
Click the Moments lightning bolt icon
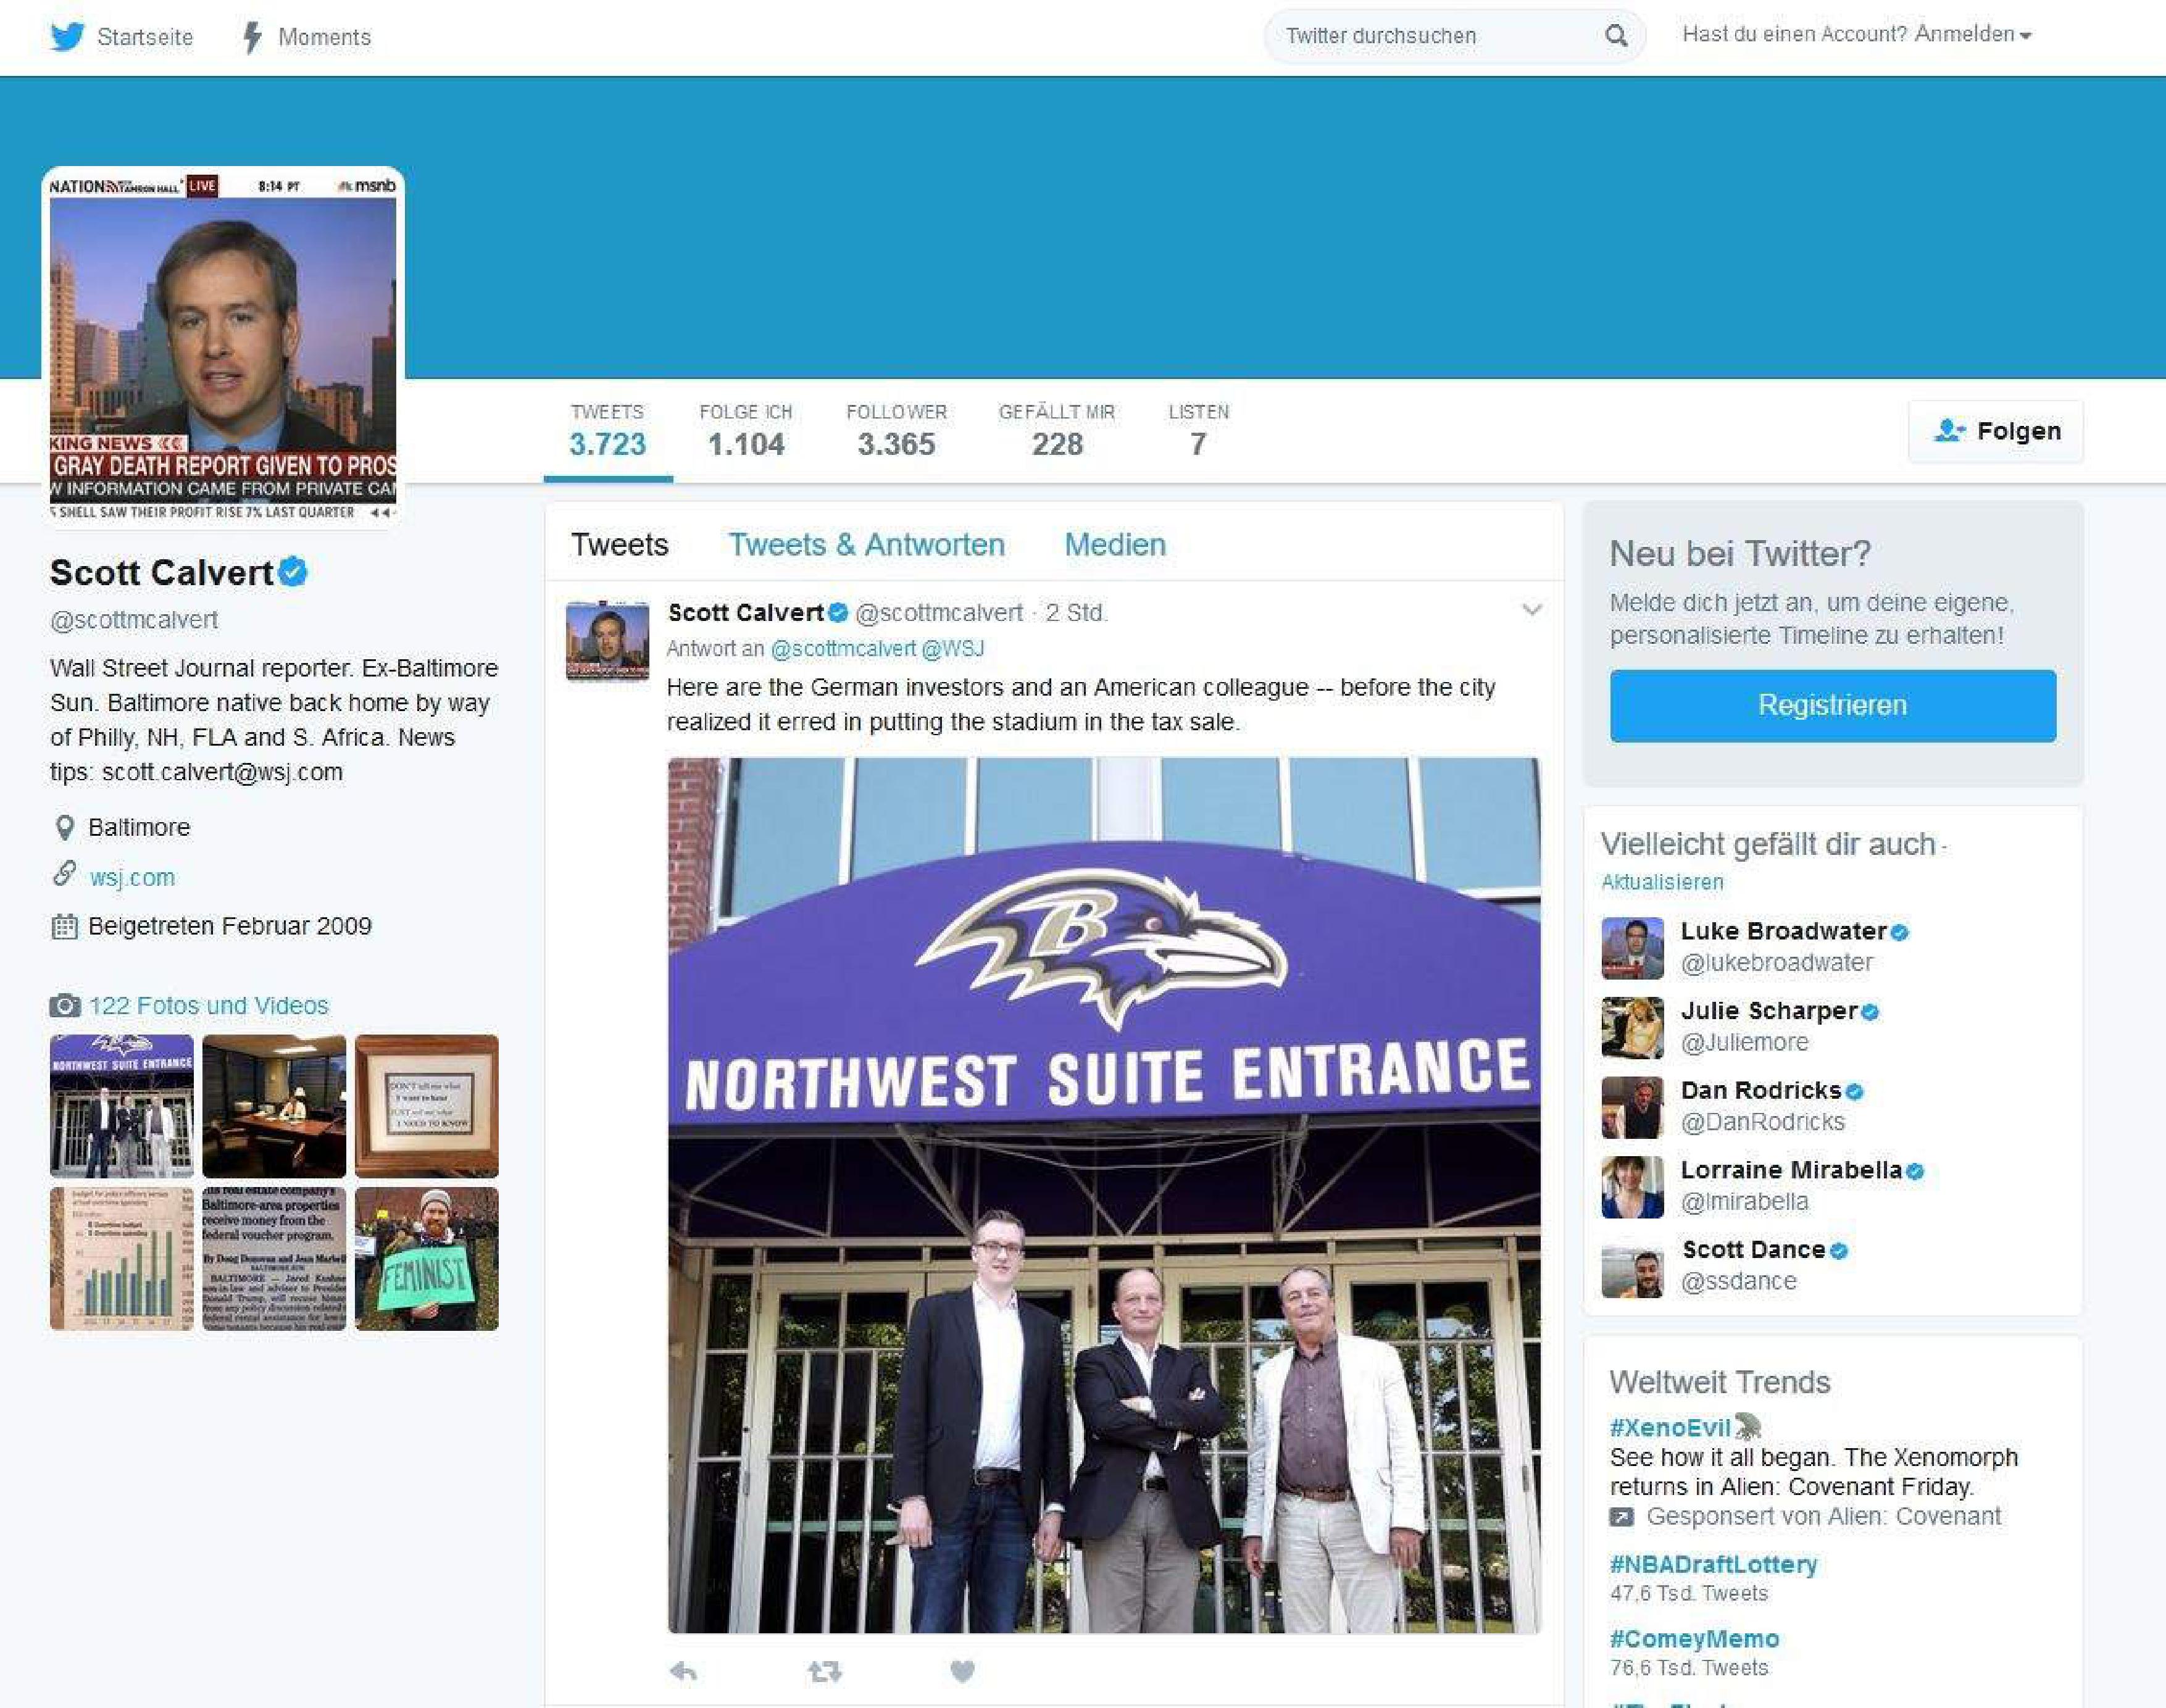pyautogui.click(x=252, y=37)
